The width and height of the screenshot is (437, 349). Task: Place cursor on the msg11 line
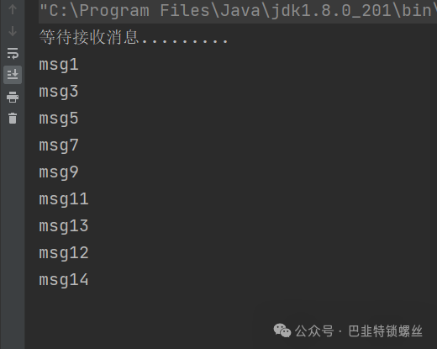(x=64, y=199)
